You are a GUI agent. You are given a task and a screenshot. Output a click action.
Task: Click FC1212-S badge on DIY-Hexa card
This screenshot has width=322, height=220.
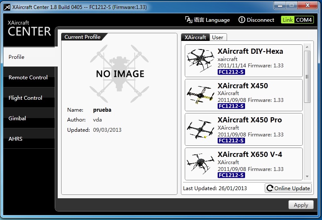(231, 72)
